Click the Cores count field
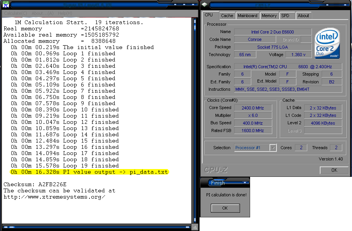 click(x=301, y=148)
